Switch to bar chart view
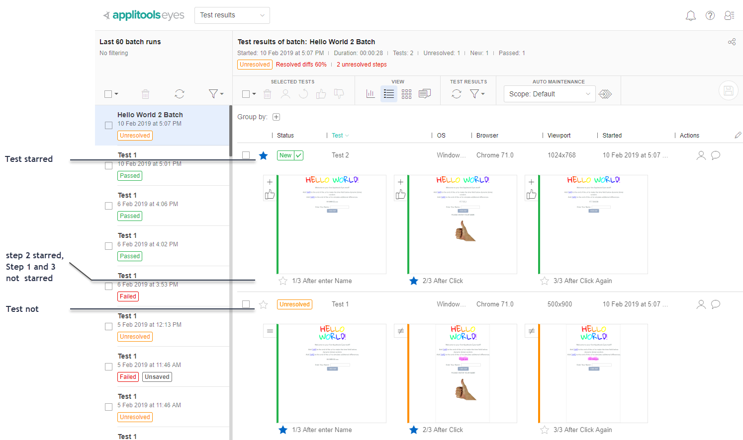 pyautogui.click(x=371, y=94)
